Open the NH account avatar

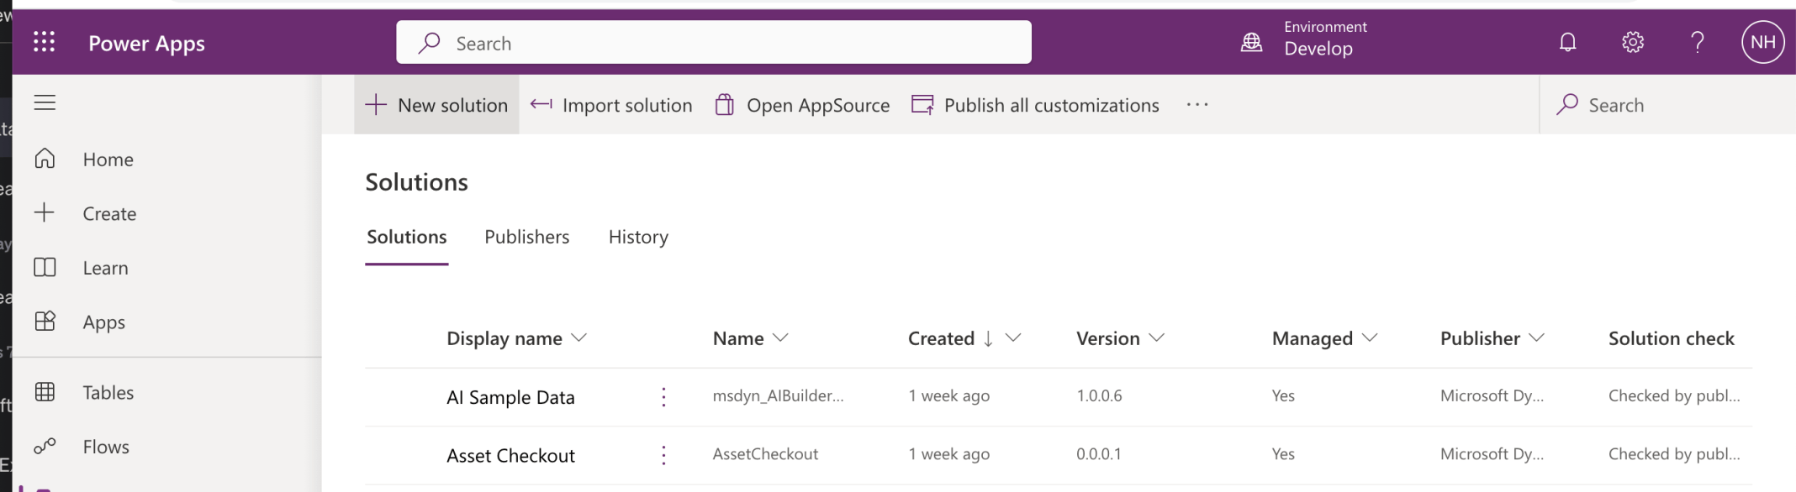pos(1762,42)
